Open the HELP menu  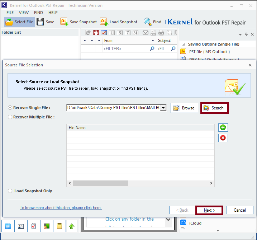pos(53,13)
